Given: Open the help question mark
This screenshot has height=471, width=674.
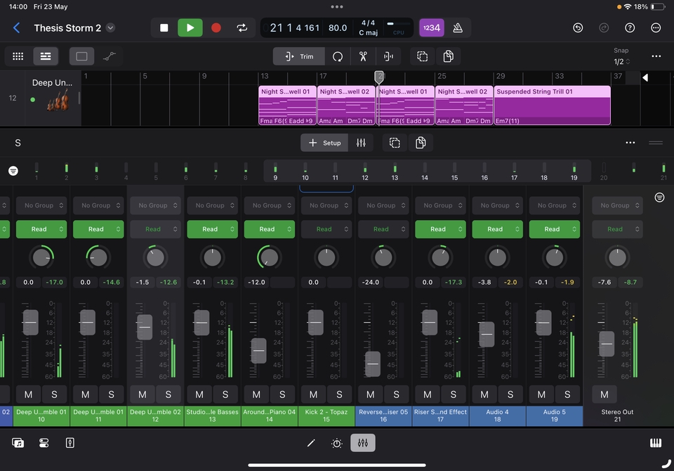Looking at the screenshot, I should point(630,28).
